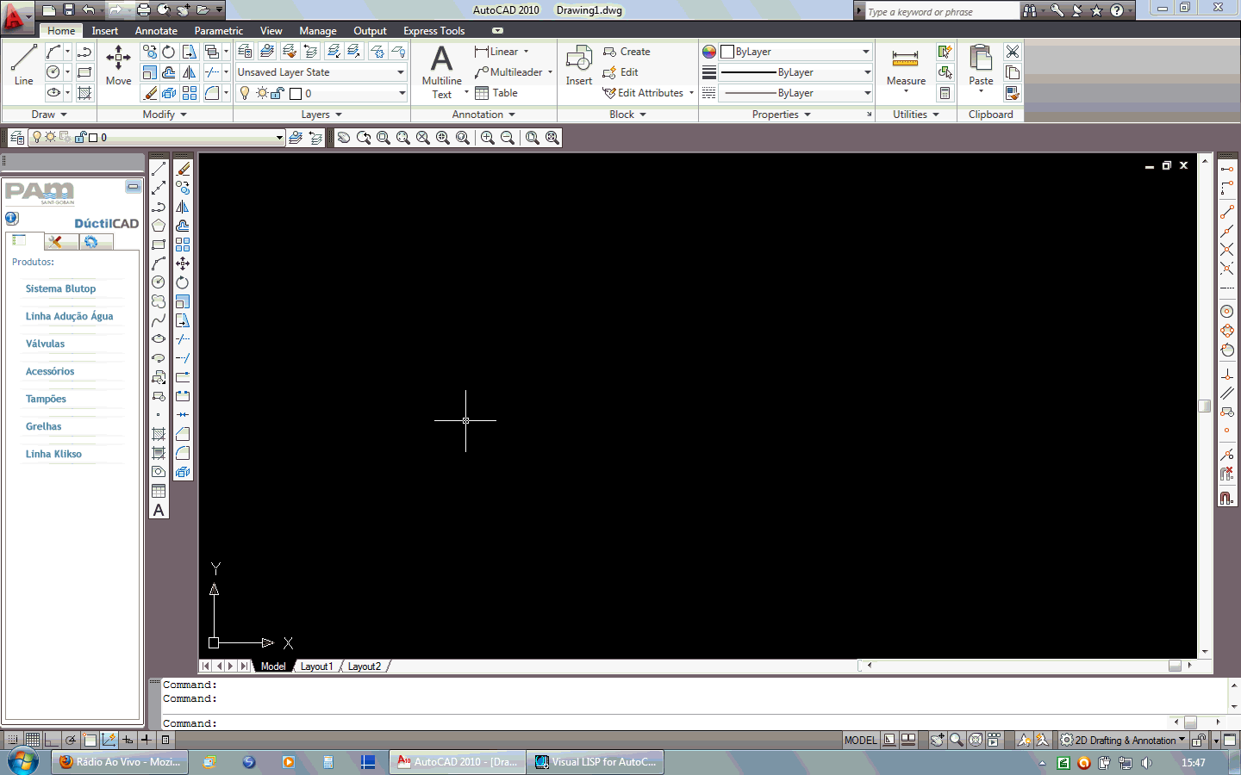Image resolution: width=1241 pixels, height=775 pixels.
Task: Open Linear dimension dropdown arrow
Action: point(526,52)
